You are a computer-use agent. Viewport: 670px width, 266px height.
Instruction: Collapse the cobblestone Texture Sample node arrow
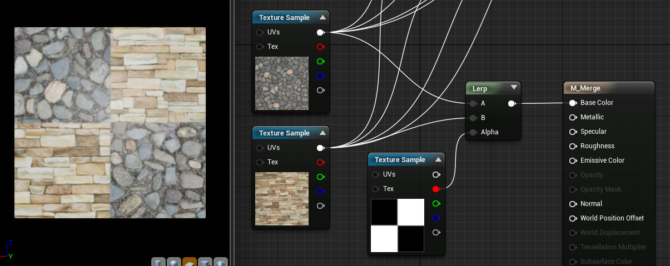[322, 18]
